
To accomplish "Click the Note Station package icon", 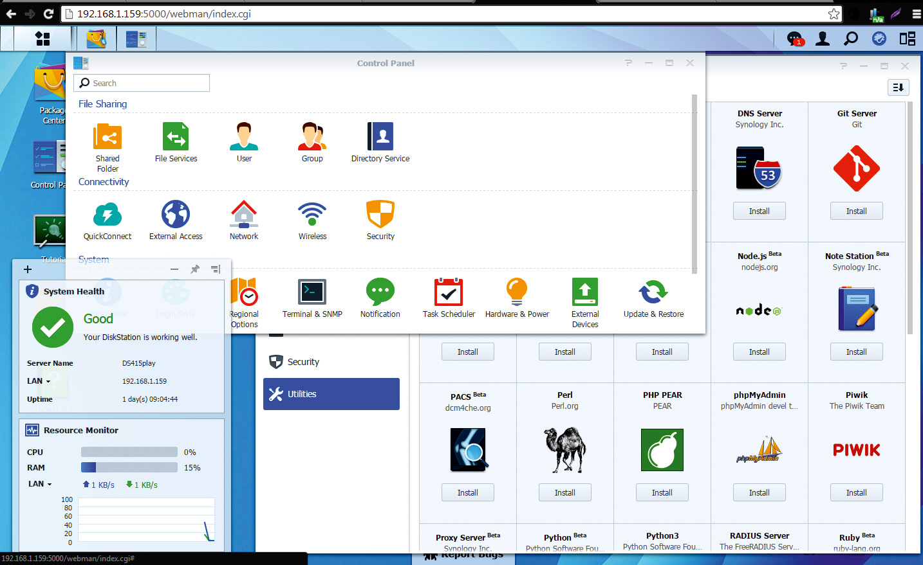I will [x=857, y=309].
